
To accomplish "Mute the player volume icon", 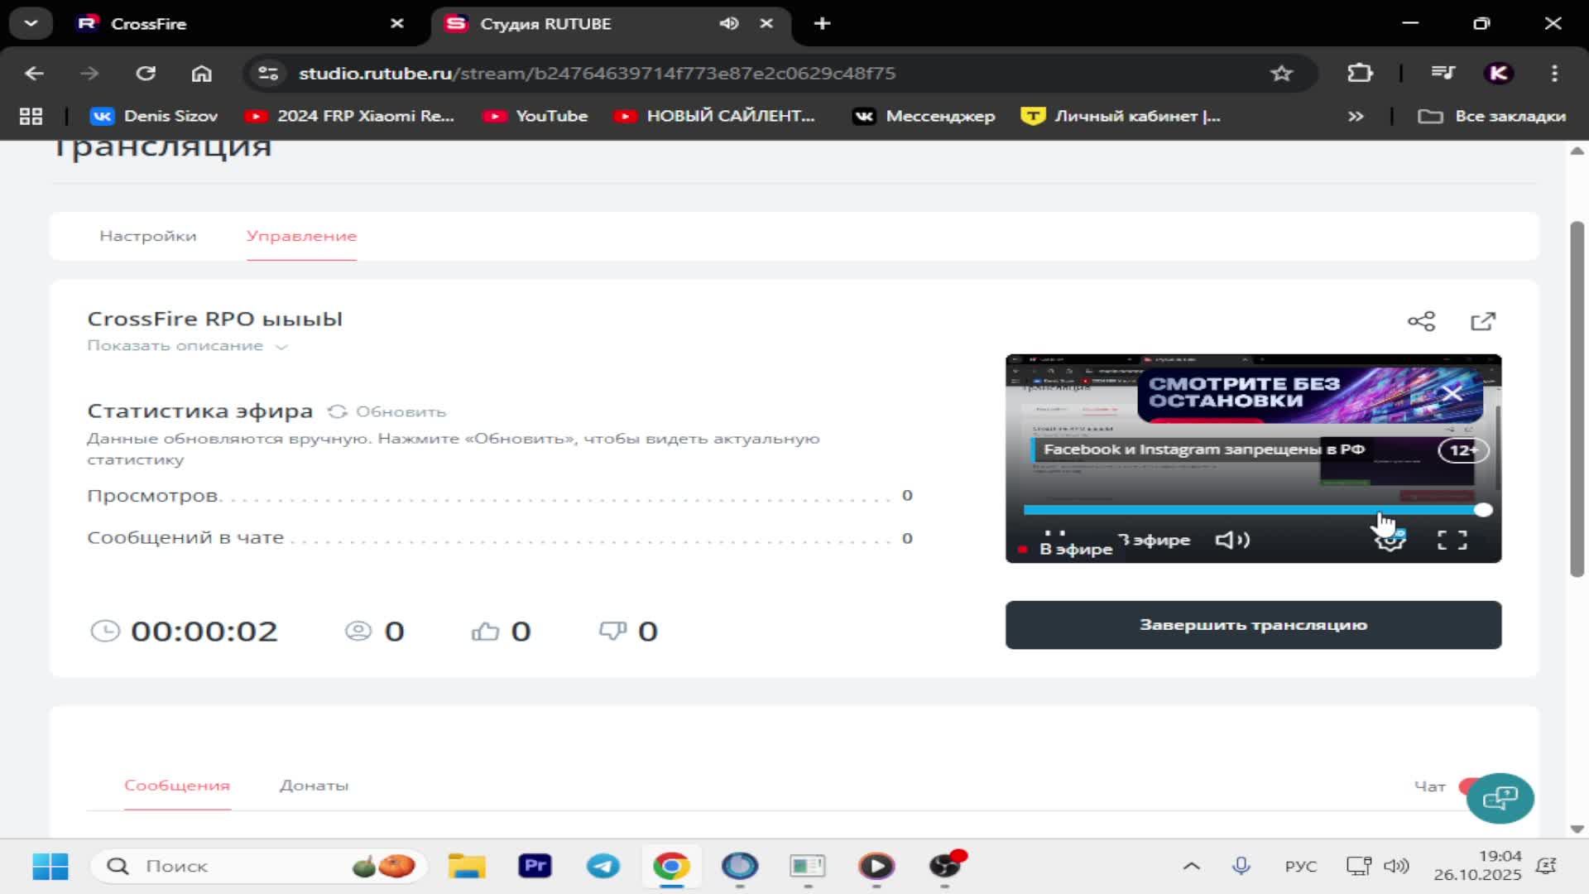I will pyautogui.click(x=1231, y=541).
